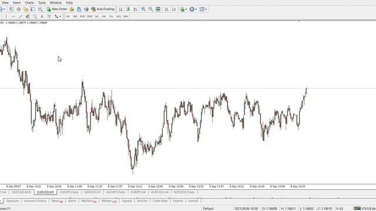The height and width of the screenshot is (211, 376).
Task: Zoom in on the chart
Action: (x=143, y=9)
